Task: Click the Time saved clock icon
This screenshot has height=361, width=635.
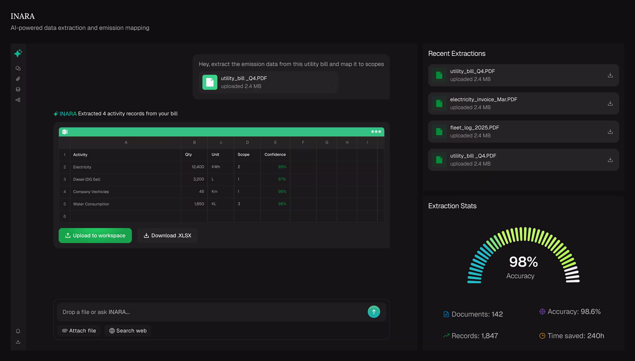Action: [542, 336]
